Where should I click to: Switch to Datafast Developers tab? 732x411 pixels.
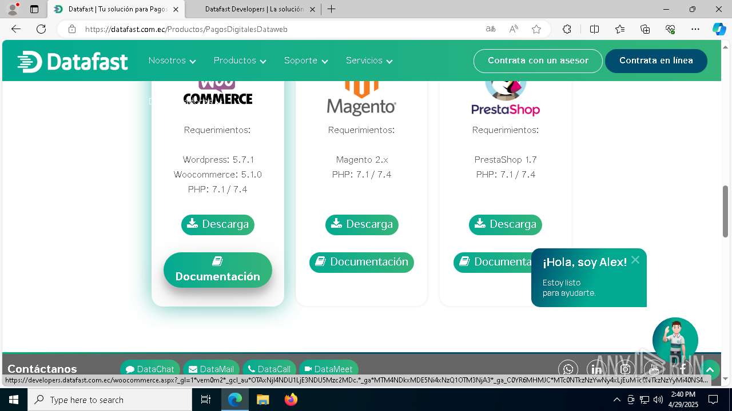pyautogui.click(x=254, y=9)
